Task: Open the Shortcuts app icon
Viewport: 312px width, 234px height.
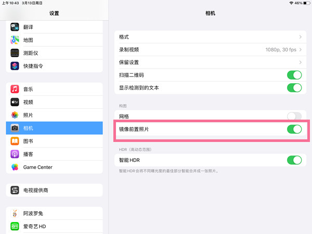Action: [x=15, y=66]
